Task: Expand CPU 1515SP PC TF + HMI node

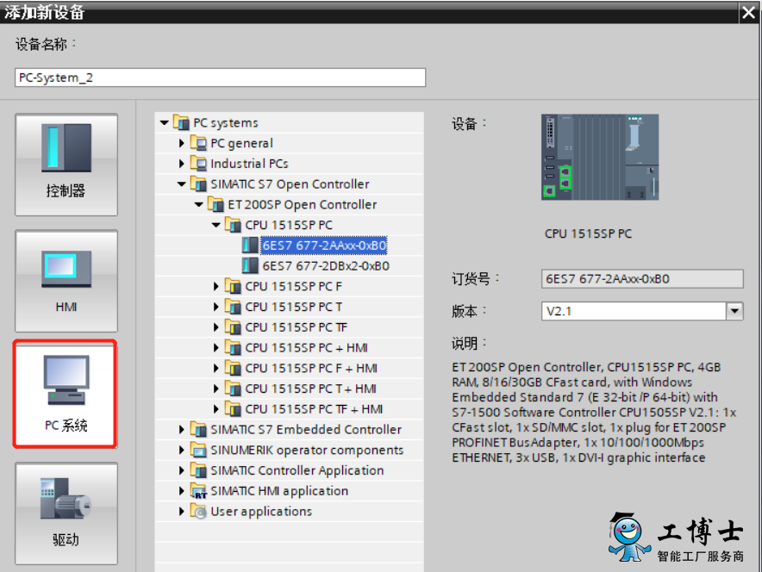Action: pyautogui.click(x=215, y=409)
